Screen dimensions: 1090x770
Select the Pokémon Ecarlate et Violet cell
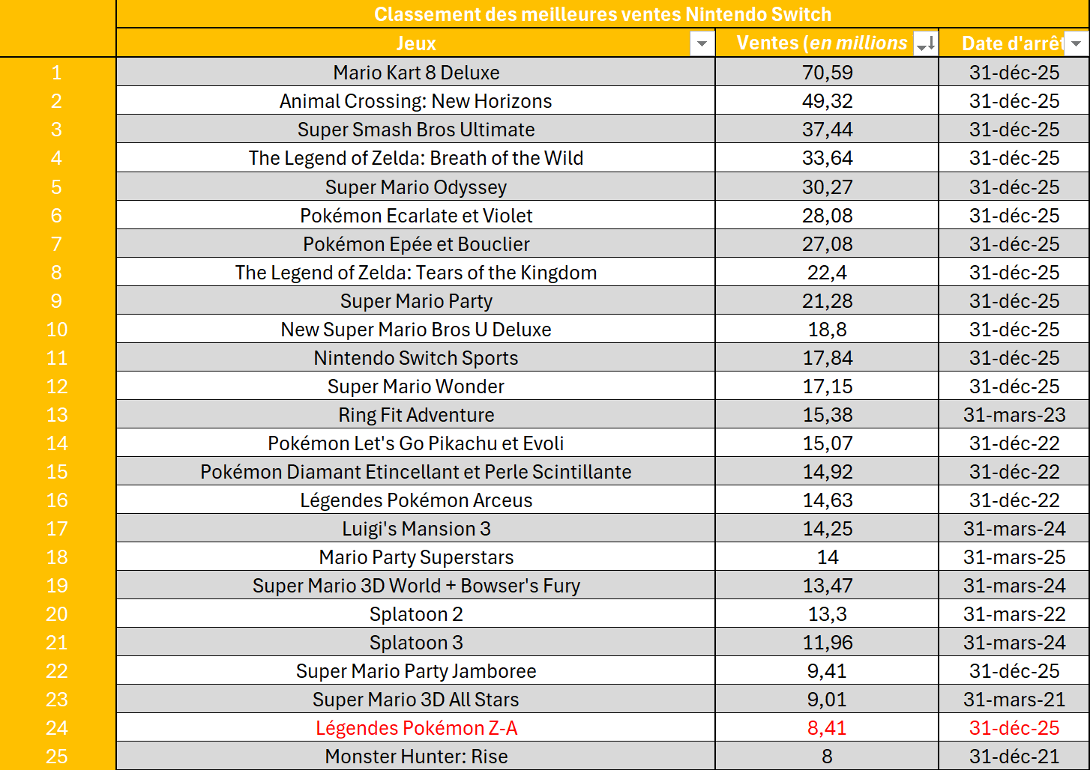(416, 216)
